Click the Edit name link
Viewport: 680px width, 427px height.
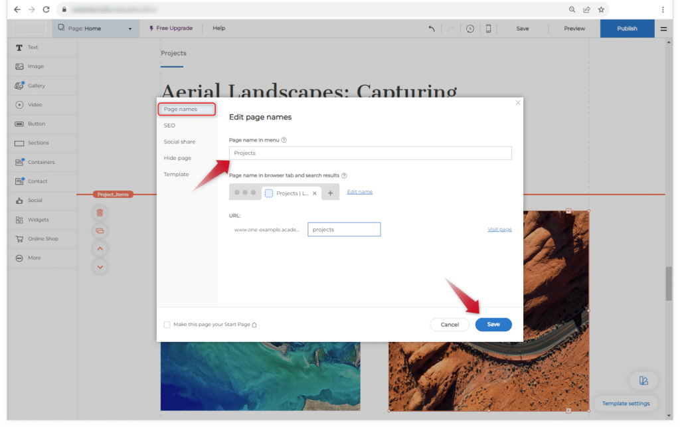point(359,192)
